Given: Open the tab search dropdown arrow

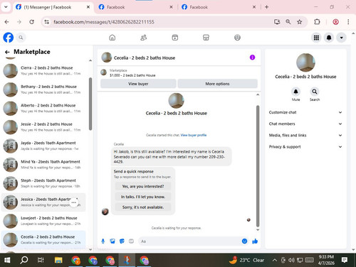Looking at the screenshot, I should 6,7.
